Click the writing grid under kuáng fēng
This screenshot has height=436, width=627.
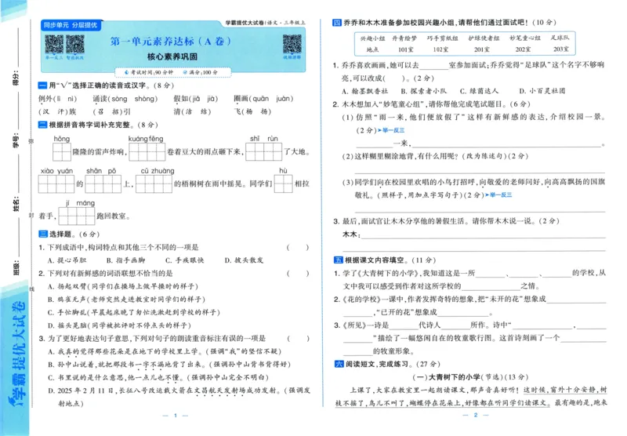[147, 152]
